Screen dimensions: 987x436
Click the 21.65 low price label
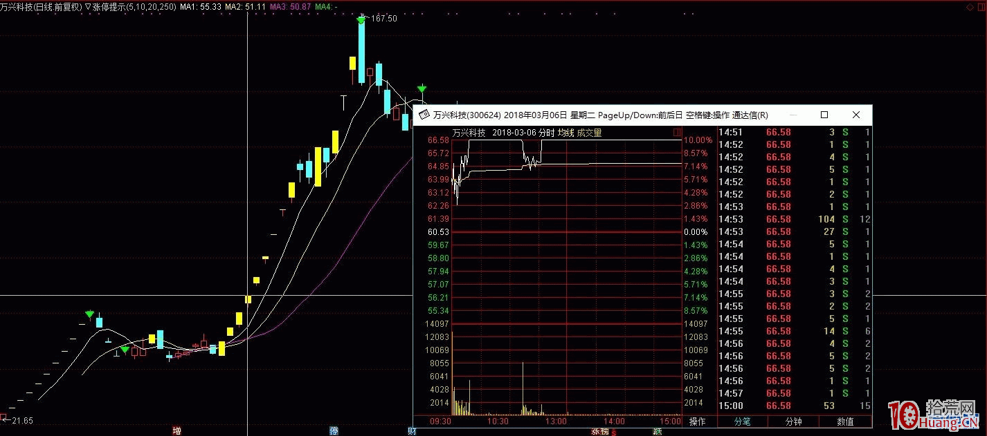click(23, 420)
